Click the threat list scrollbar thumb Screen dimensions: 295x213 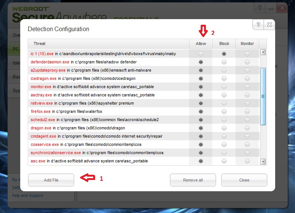click(263, 96)
